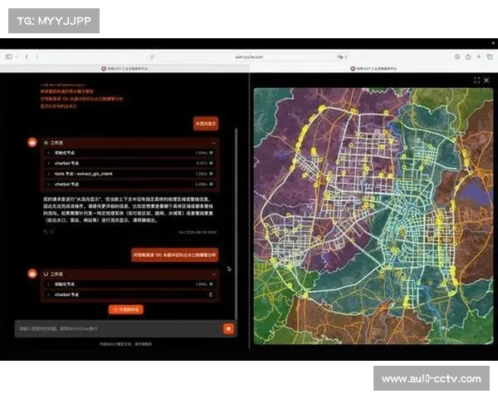
Task: Click the disclaimer text below the input
Action: tap(126, 344)
